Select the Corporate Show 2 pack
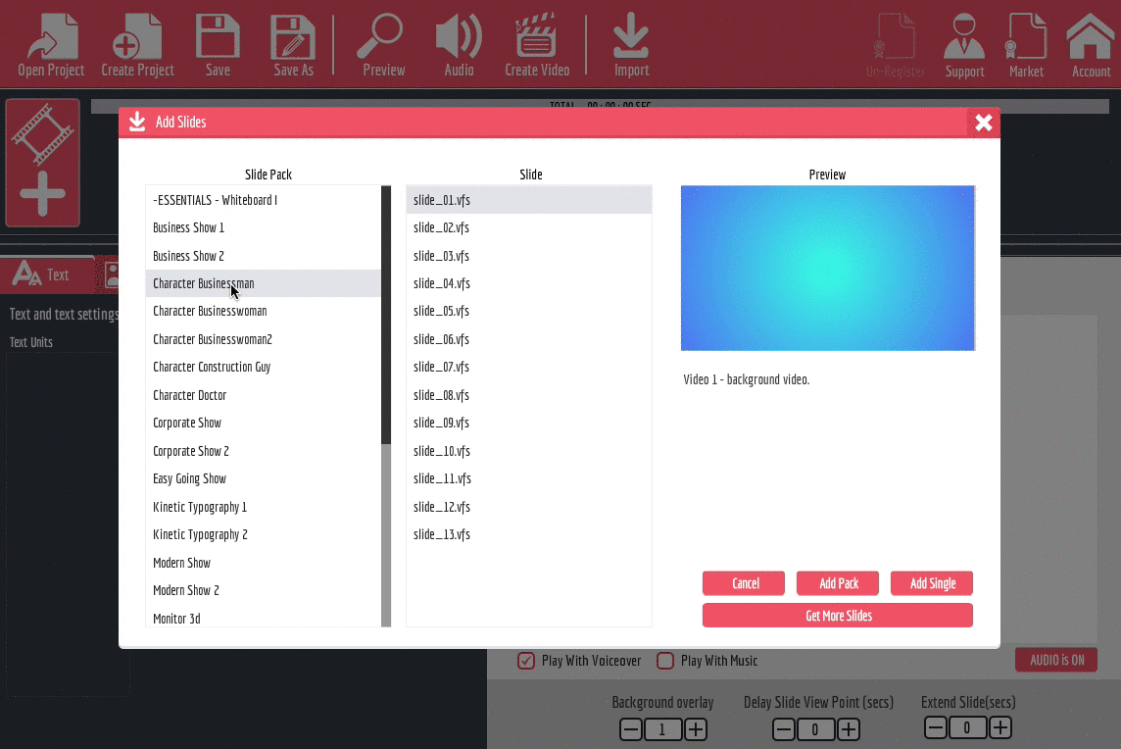The image size is (1121, 749). pos(263,451)
